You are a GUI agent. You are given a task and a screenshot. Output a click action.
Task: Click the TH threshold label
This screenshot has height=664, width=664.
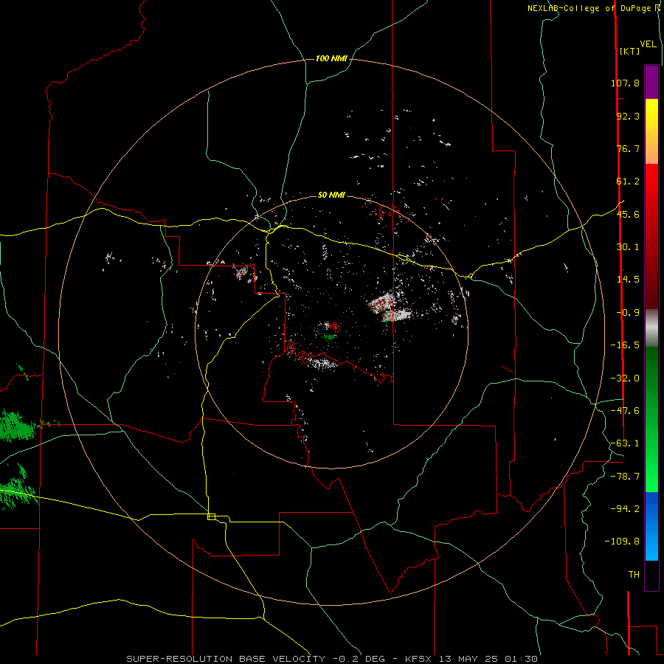coord(634,575)
